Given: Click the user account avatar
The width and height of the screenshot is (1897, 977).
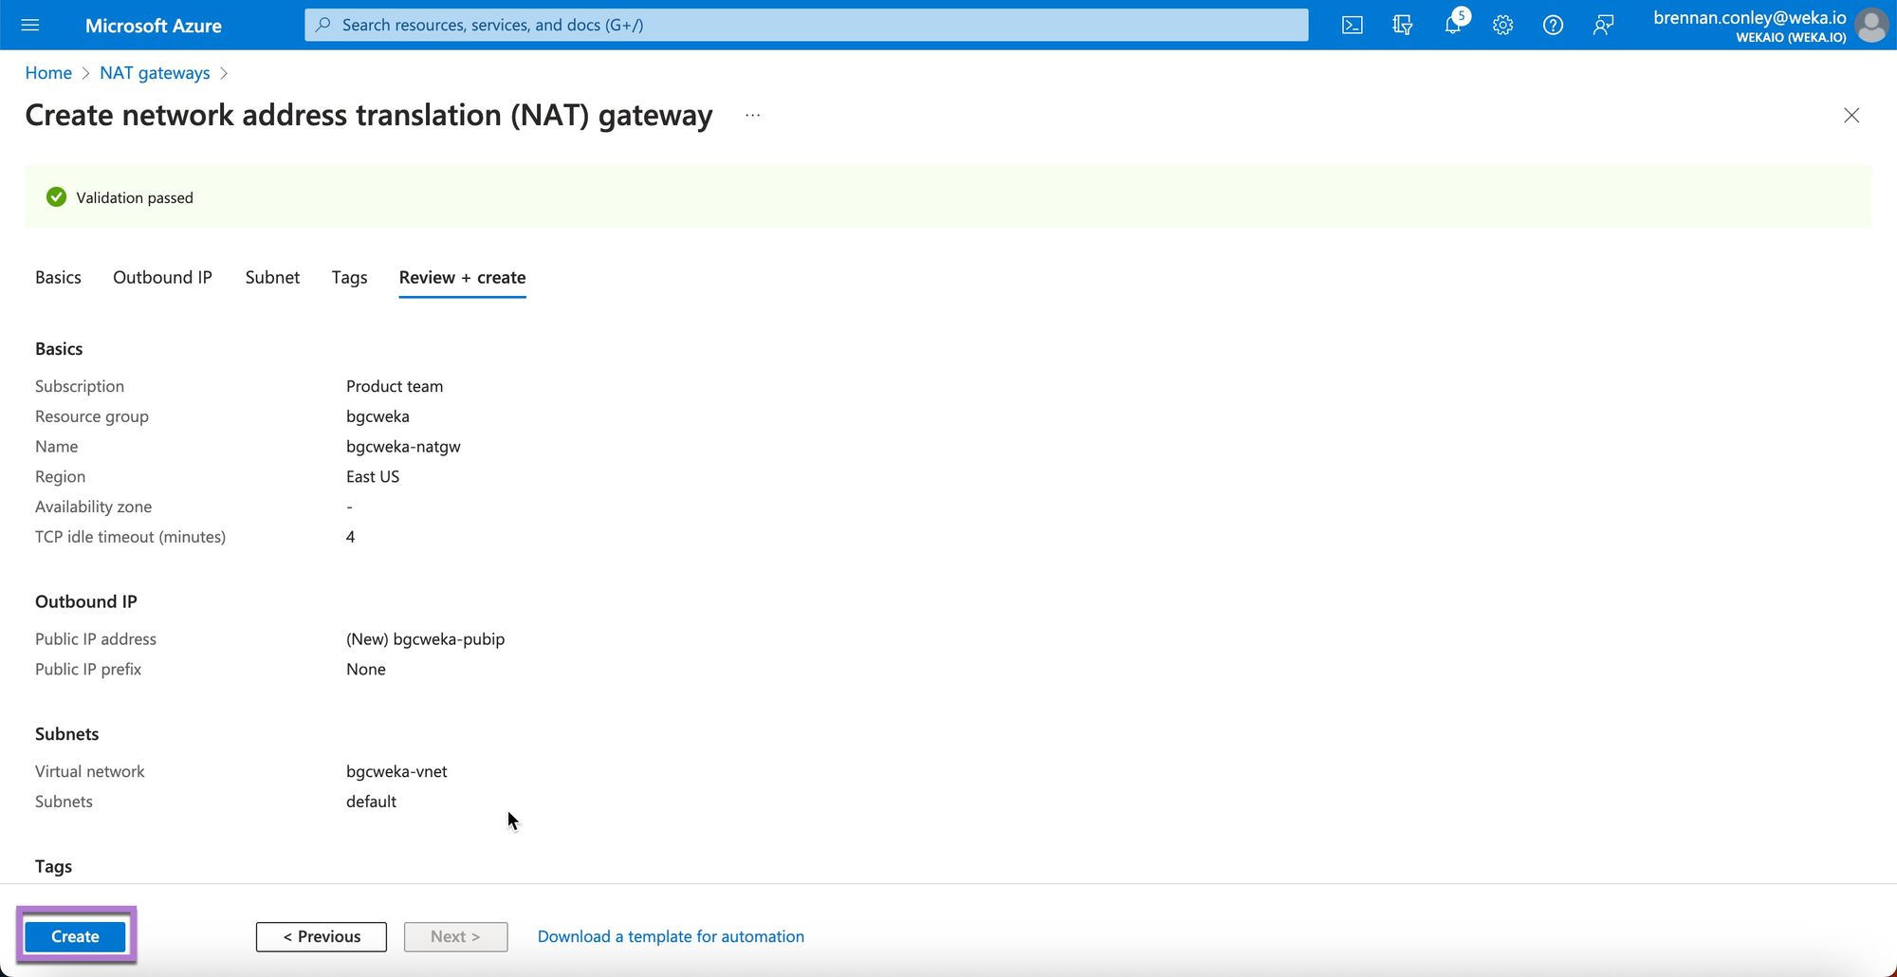Looking at the screenshot, I should click(1871, 26).
